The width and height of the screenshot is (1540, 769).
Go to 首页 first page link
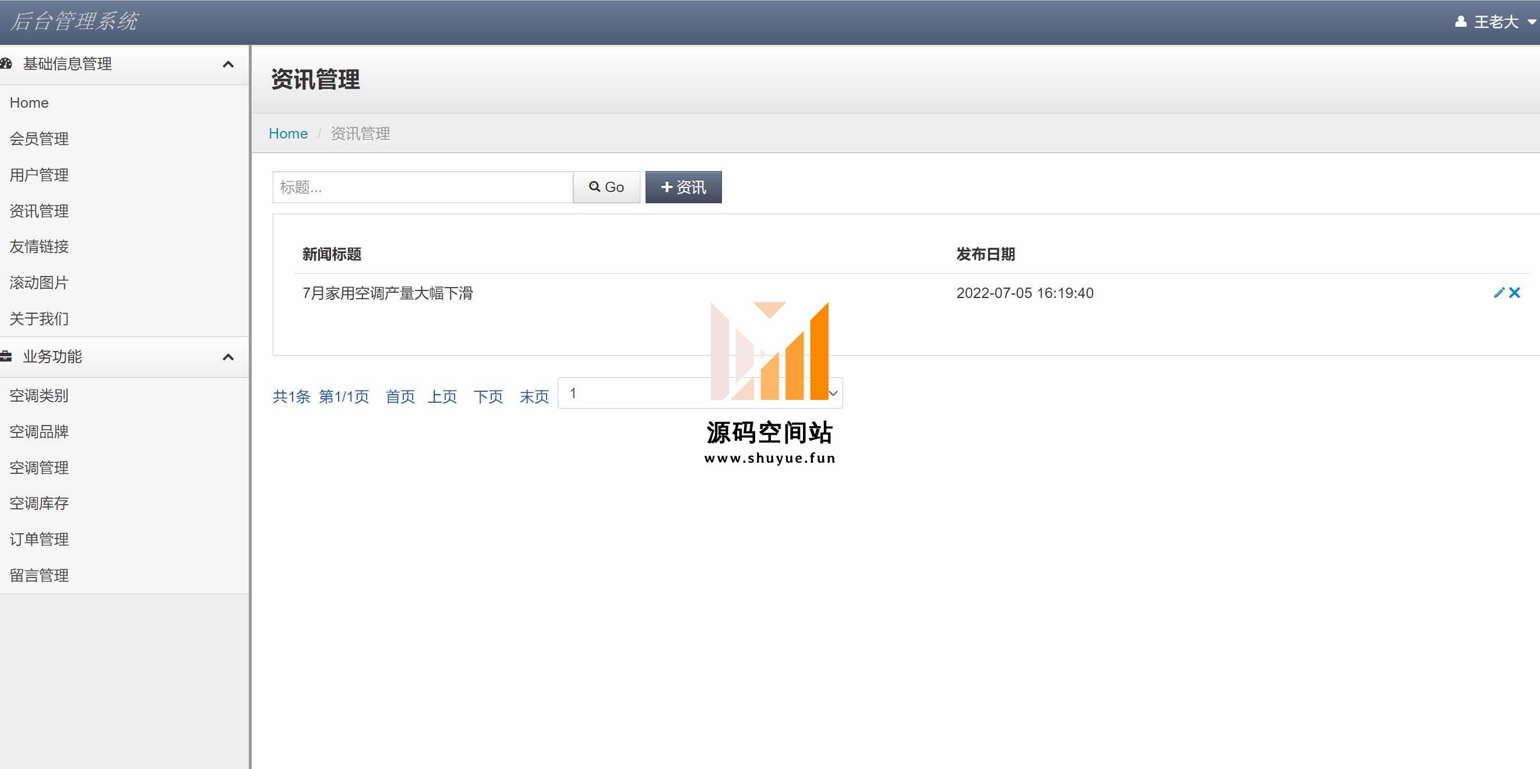[x=400, y=396]
